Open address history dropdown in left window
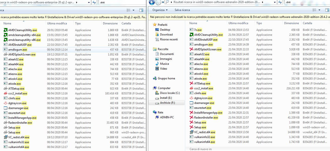The width and height of the screenshot is (330, 151). [89, 2]
